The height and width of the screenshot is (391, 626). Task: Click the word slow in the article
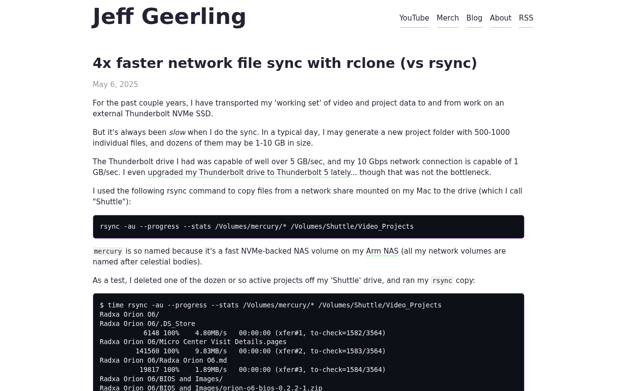(177, 132)
